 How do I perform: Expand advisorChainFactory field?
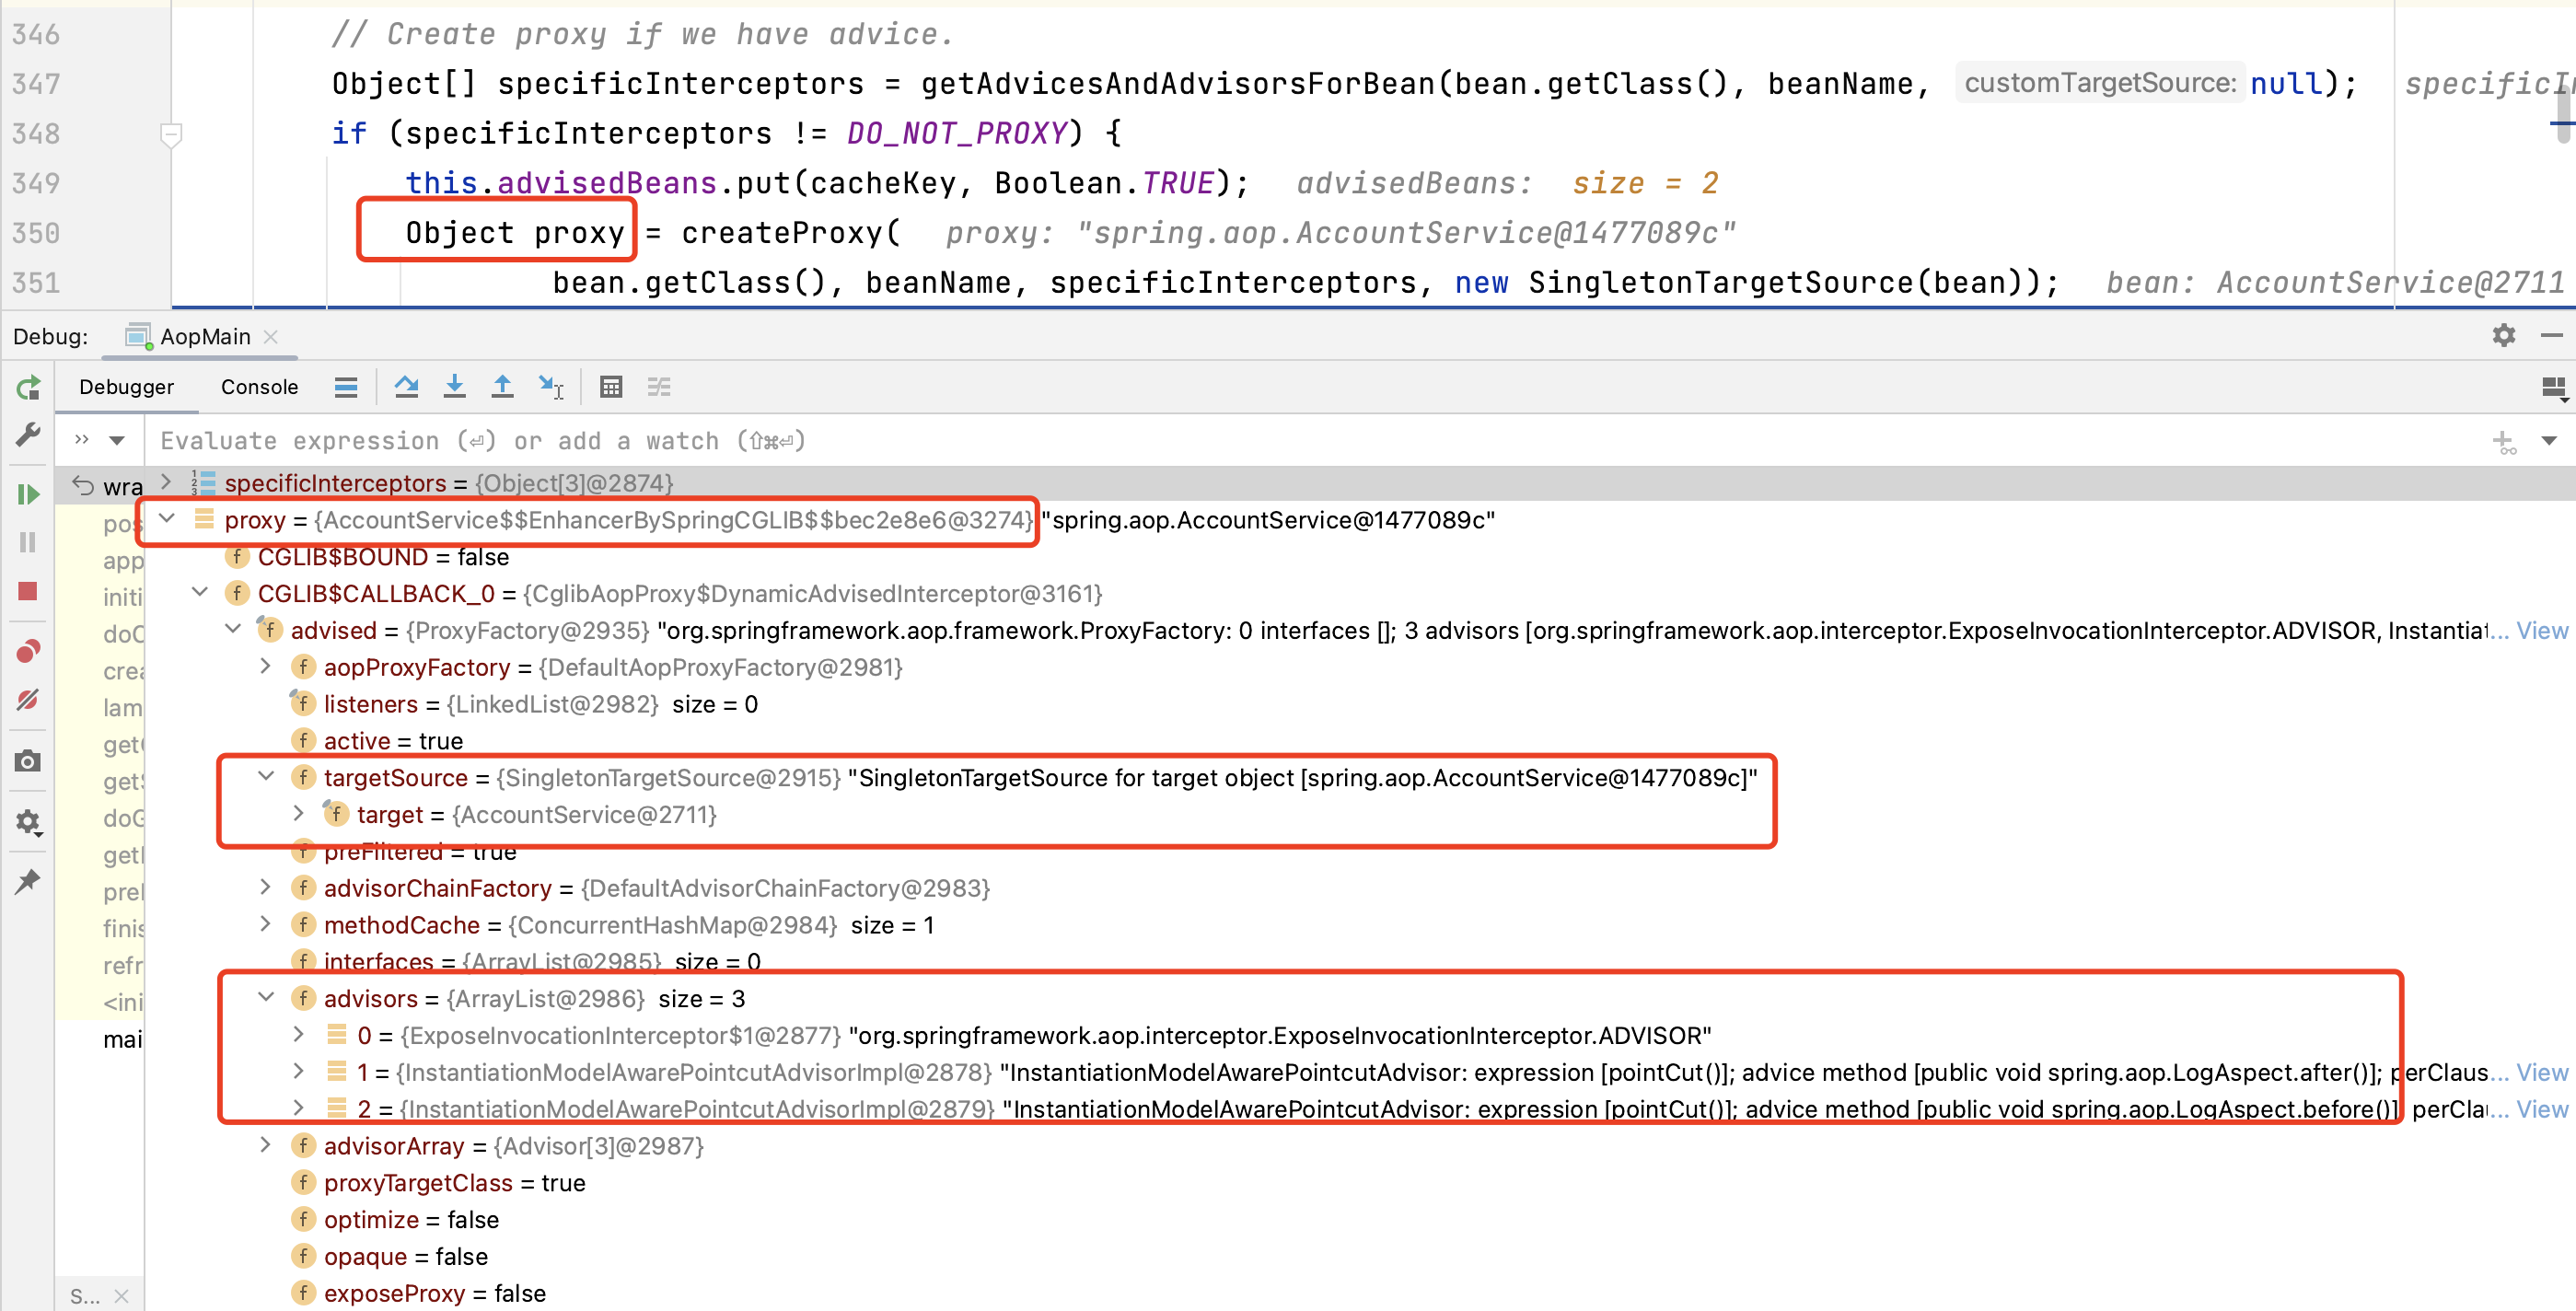pos(266,888)
